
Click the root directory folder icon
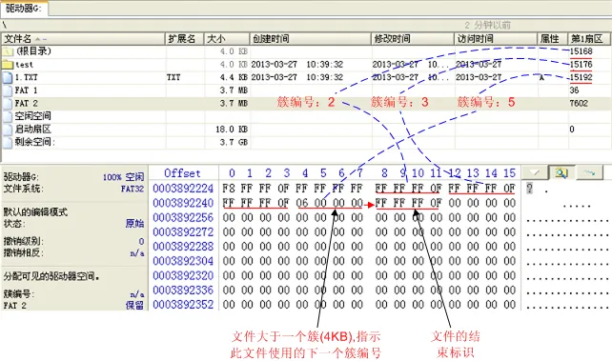coord(8,51)
